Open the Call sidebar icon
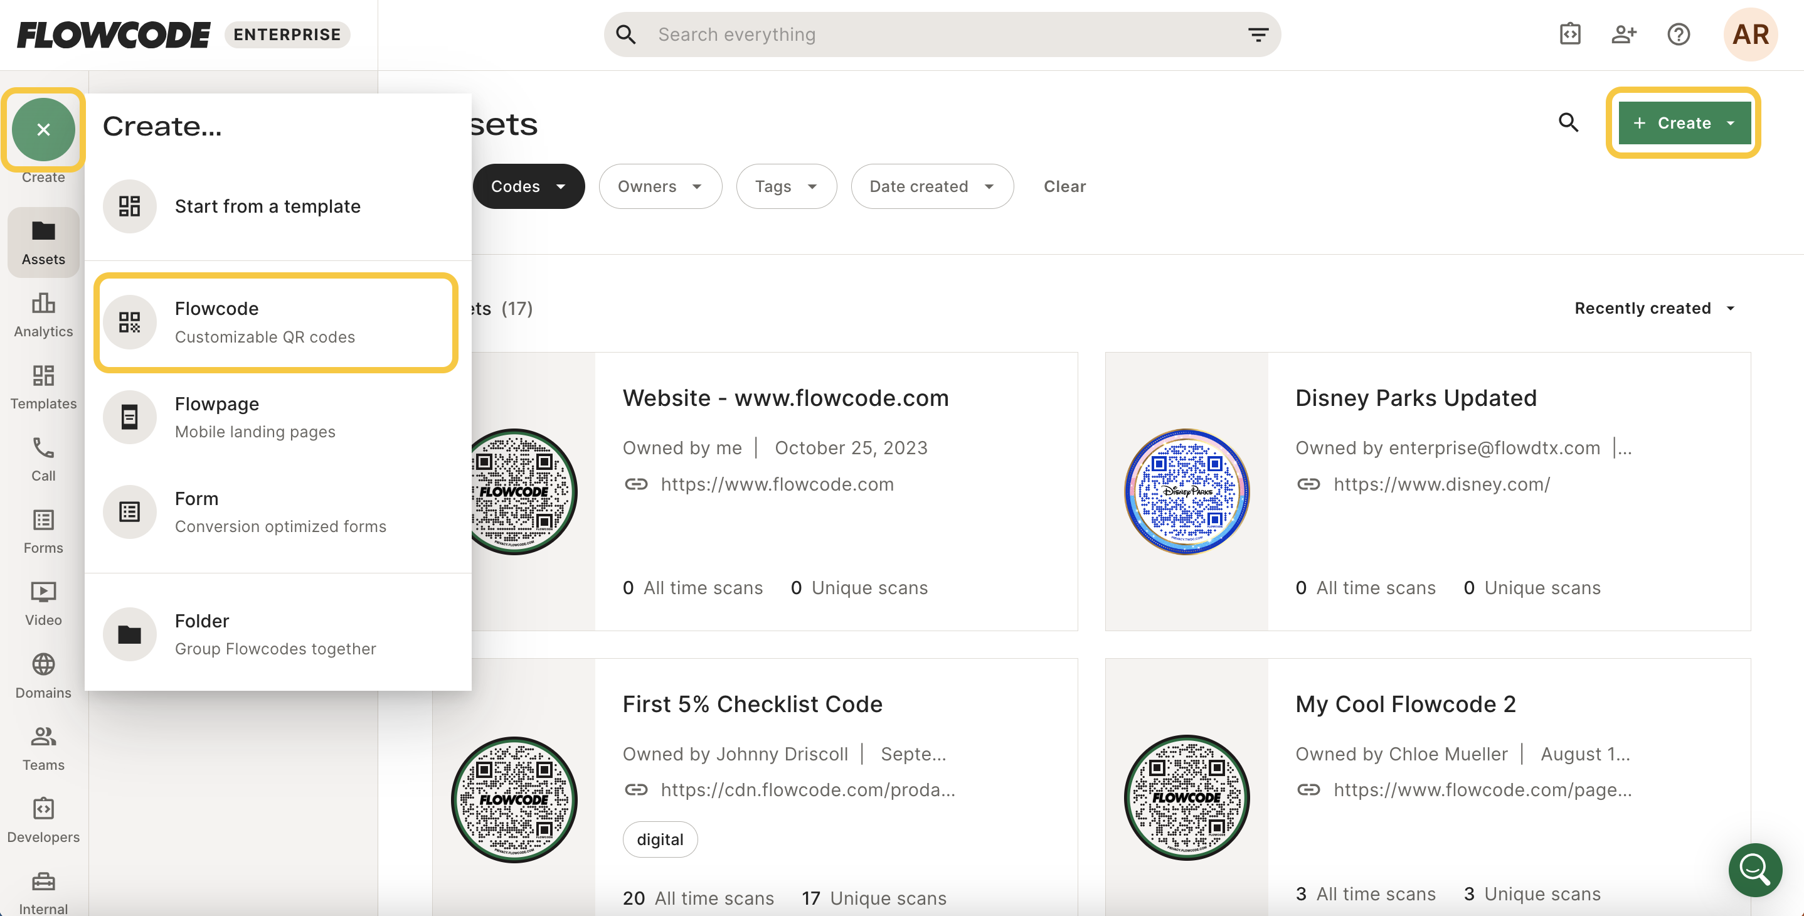Viewport: 1804px width, 916px height. 43,459
